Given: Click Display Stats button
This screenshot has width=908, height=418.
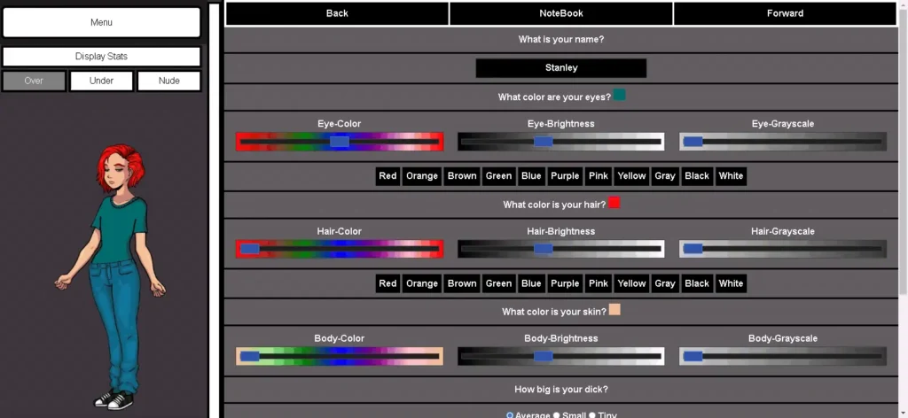Looking at the screenshot, I should (101, 57).
